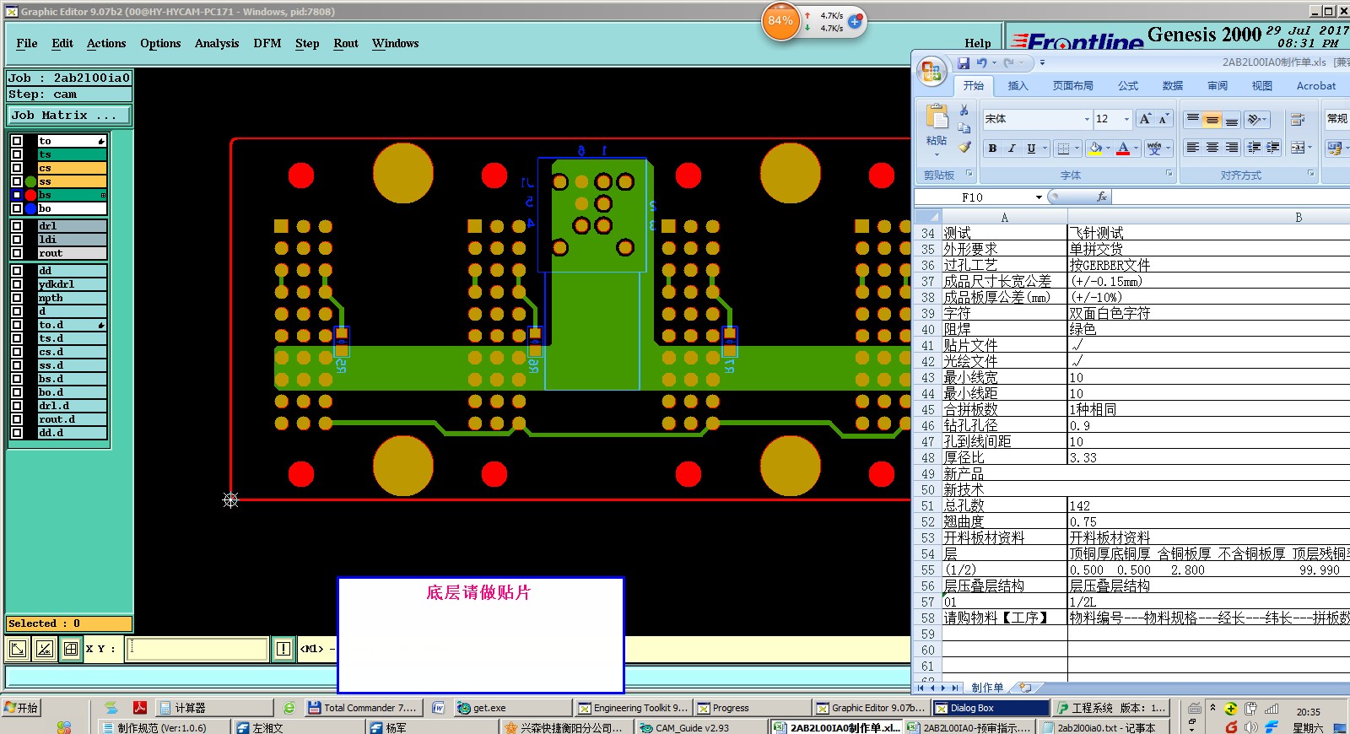
Task: Click the wrap text icon
Action: [1298, 119]
